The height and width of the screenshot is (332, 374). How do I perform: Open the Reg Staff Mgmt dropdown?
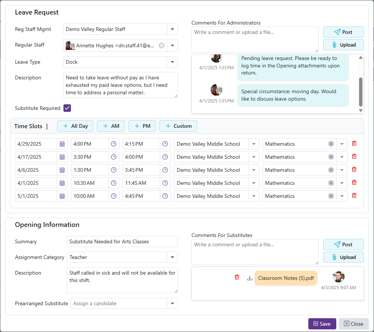pyautogui.click(x=172, y=29)
